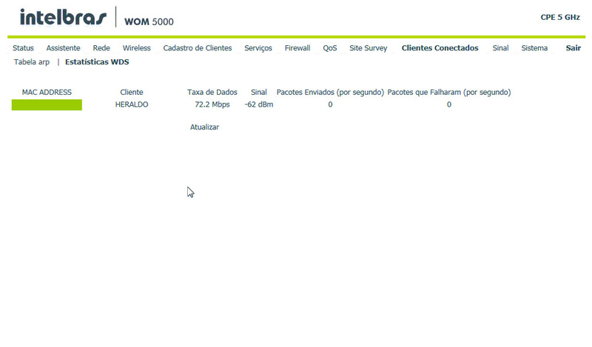Click the Taxa de Dados column header
The height and width of the screenshot is (347, 592).
click(212, 92)
